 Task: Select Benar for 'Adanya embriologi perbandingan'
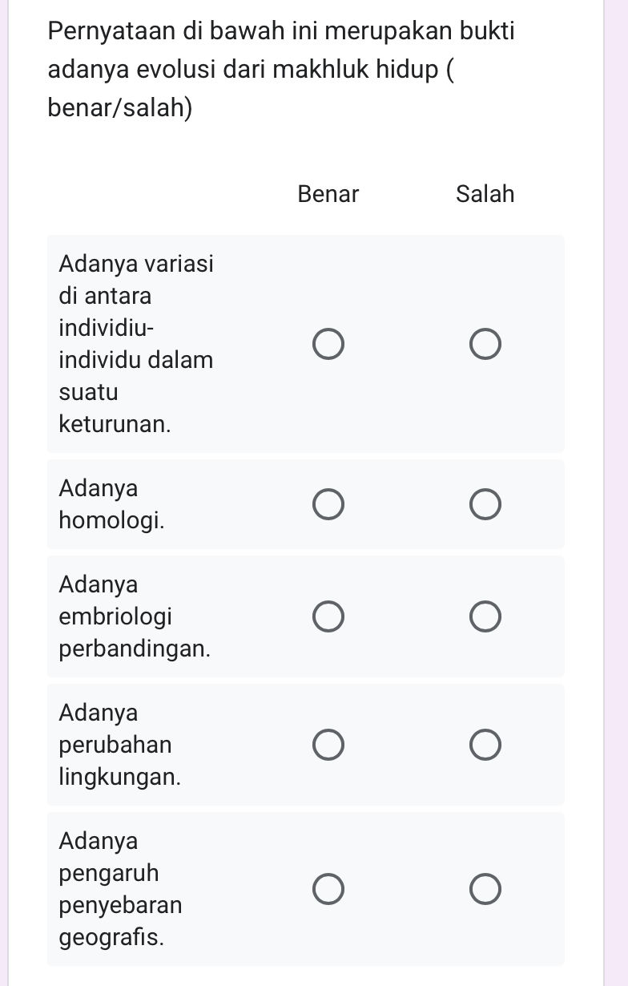[x=328, y=616]
